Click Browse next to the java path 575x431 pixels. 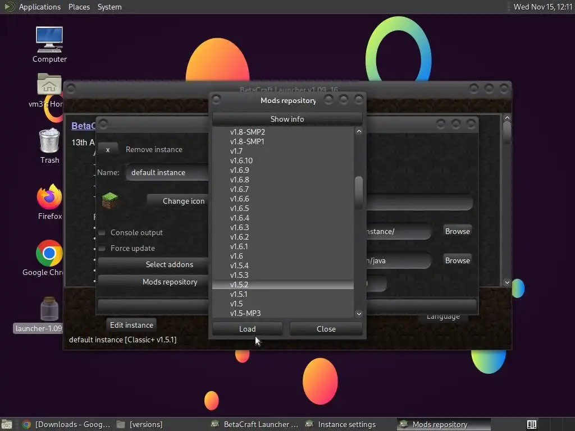[x=457, y=260]
